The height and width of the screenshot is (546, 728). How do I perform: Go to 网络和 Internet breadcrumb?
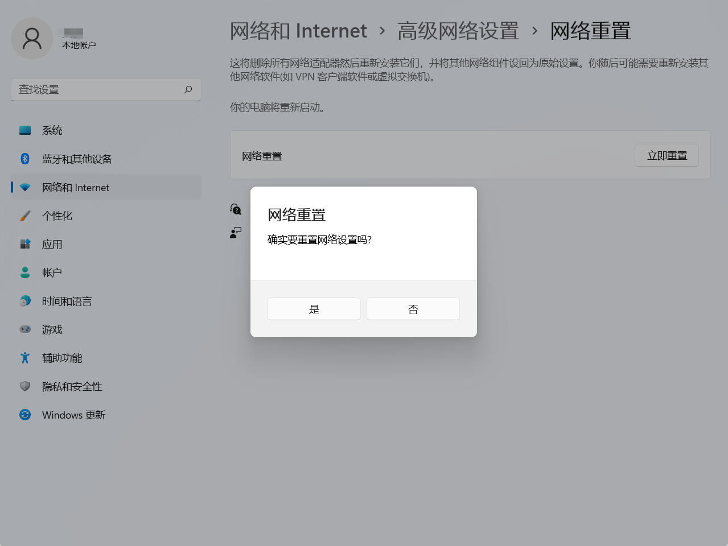tap(298, 31)
